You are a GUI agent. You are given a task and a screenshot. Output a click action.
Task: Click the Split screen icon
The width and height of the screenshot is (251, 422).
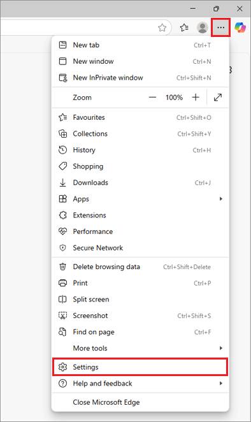point(62,299)
